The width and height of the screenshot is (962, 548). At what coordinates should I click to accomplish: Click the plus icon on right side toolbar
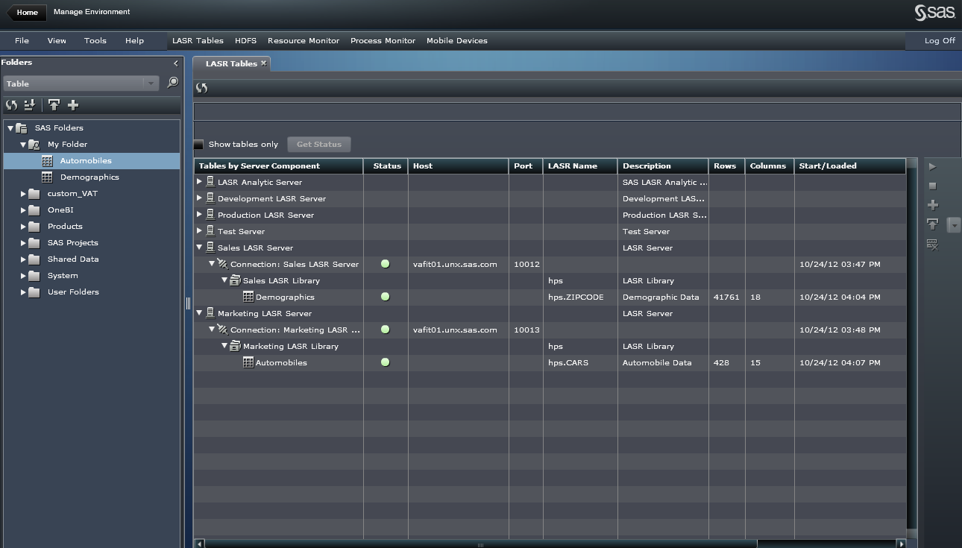[932, 204]
